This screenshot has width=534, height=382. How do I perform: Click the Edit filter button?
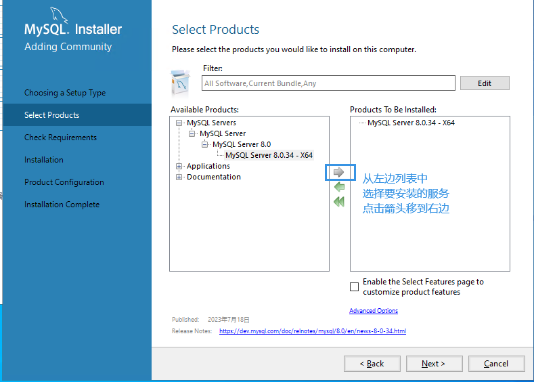(485, 83)
